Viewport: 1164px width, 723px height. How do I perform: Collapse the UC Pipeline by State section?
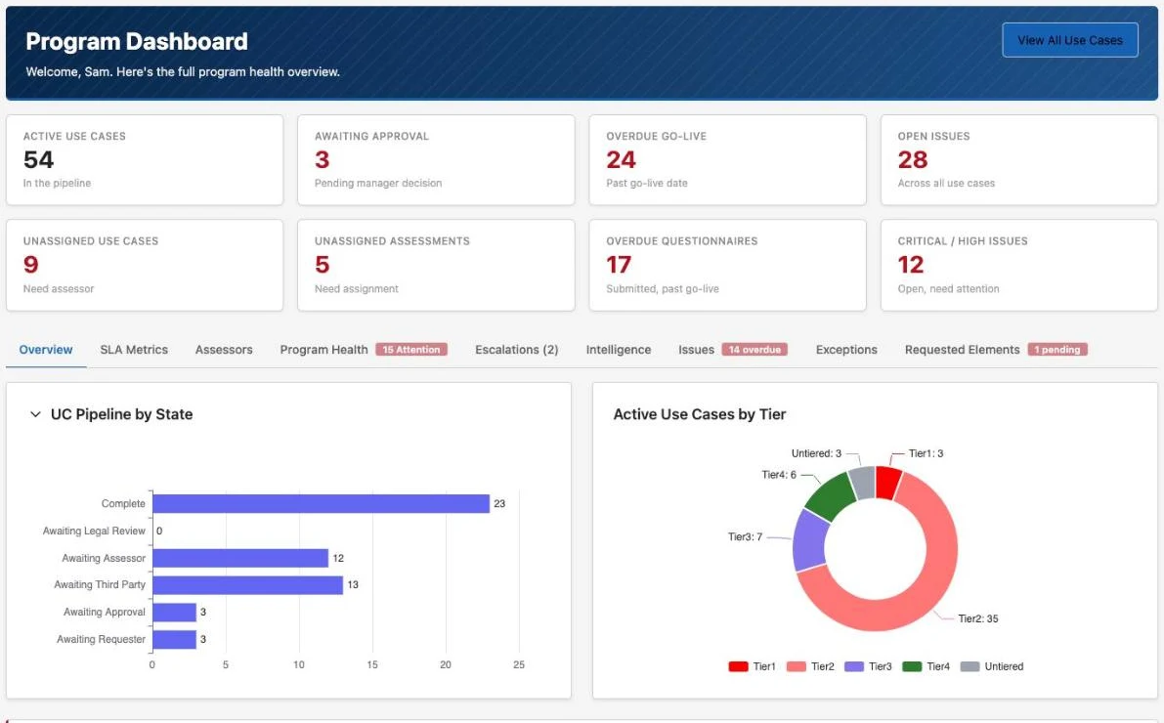pyautogui.click(x=35, y=414)
